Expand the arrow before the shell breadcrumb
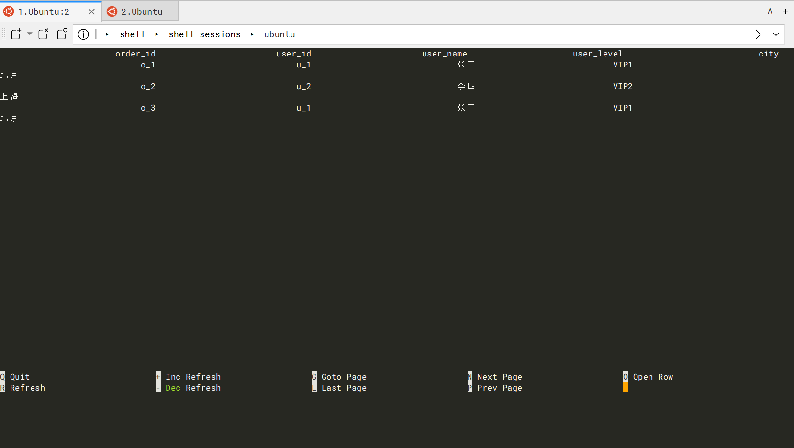The image size is (794, 448). pos(107,34)
